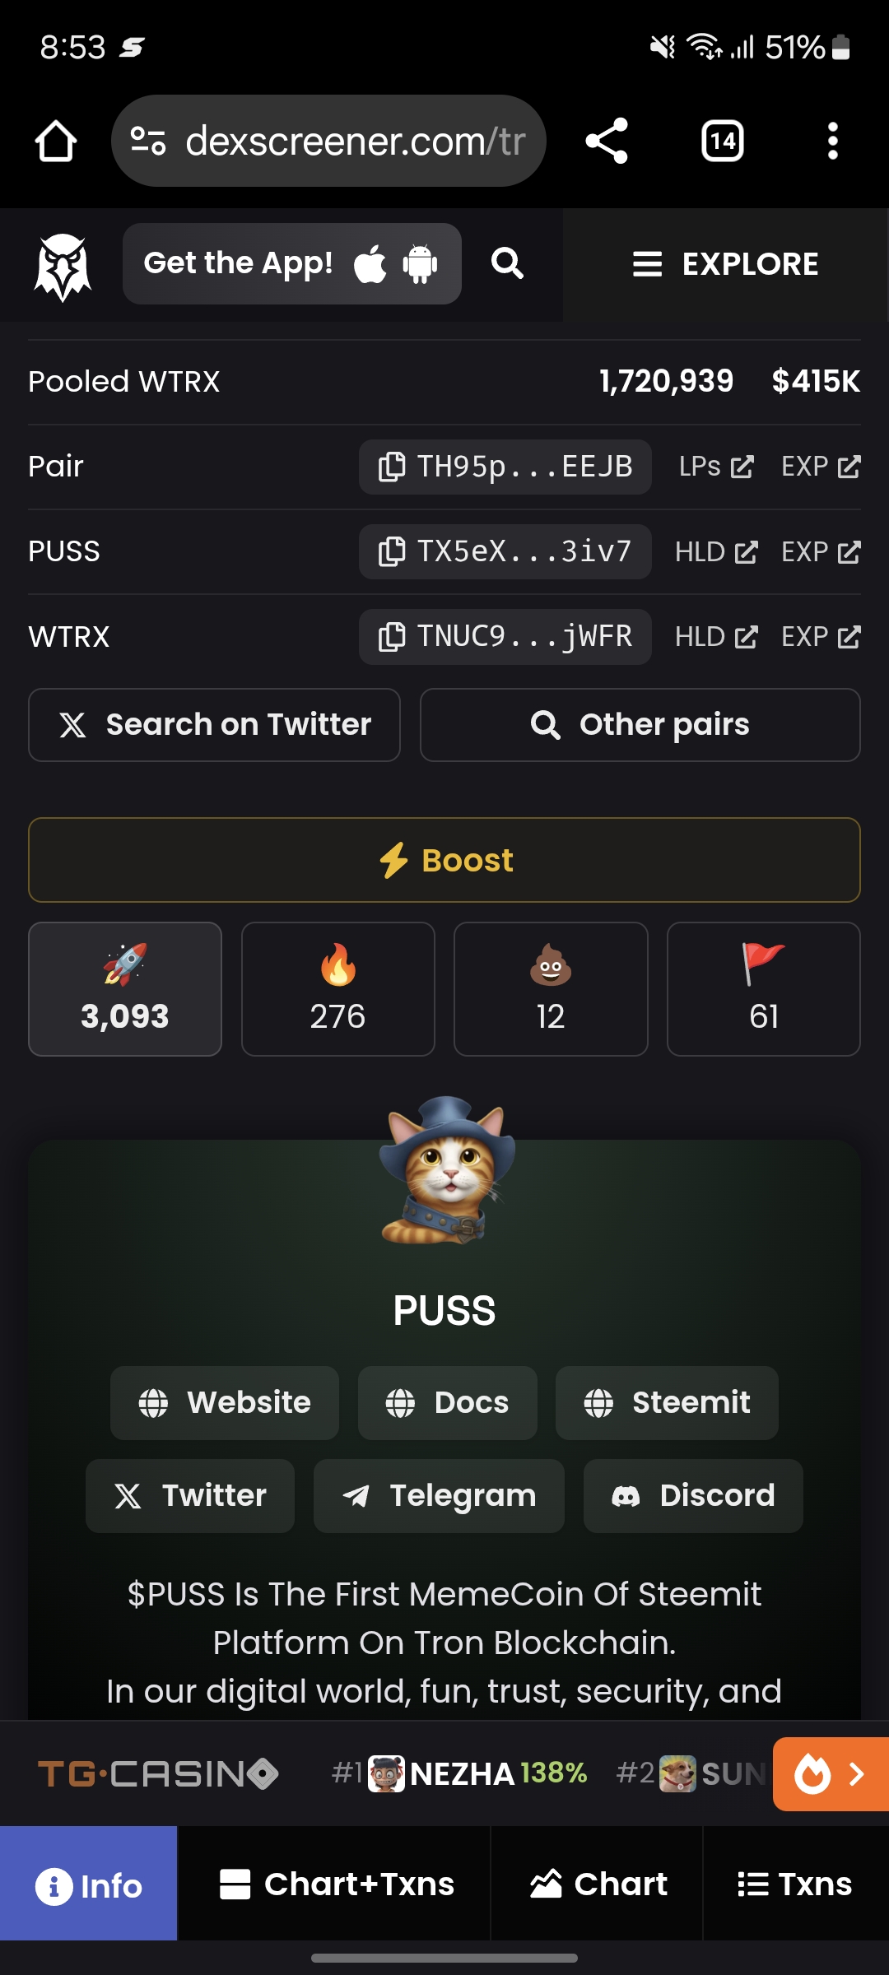Expand trending list with orange flame arrow
Screen dimensions: 889x1975
[x=831, y=1774]
